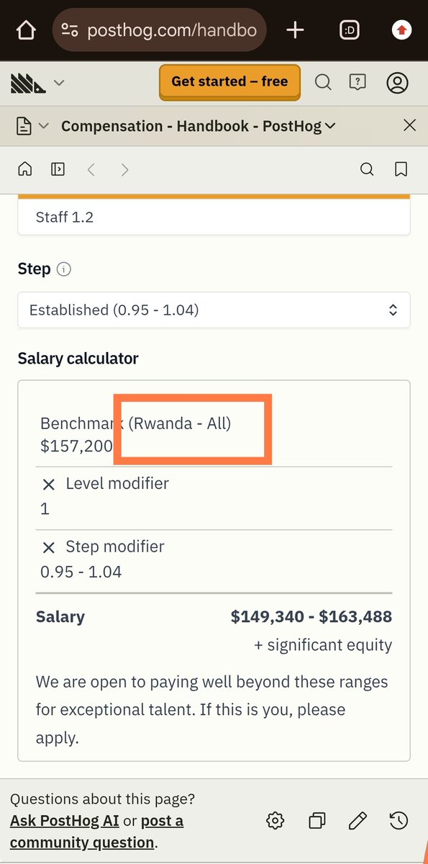Image resolution: width=428 pixels, height=864 pixels.
Task: Open the user account profile icon
Action: click(x=397, y=82)
